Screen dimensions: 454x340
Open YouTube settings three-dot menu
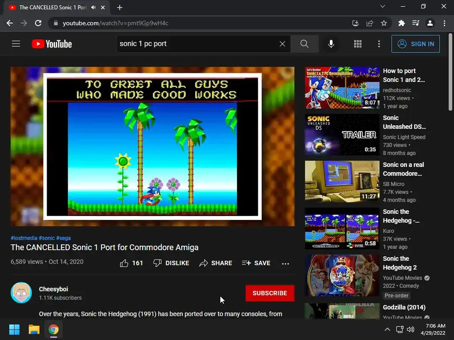click(379, 44)
